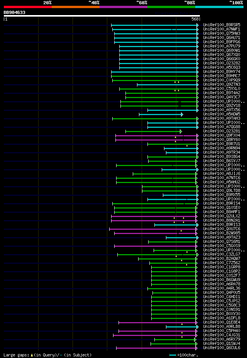Select label UniRef100_O23282
This screenshot has width=247, height=358.
pyautogui.click(x=222, y=63)
